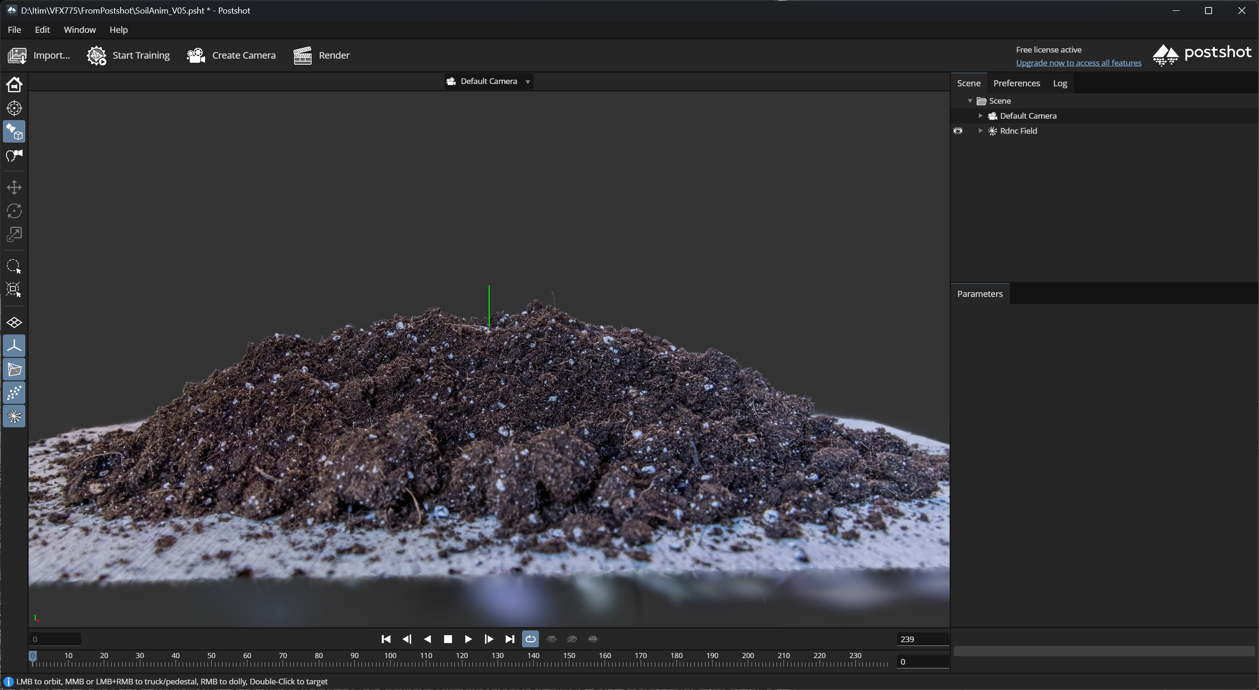The image size is (1259, 690).
Task: Select the orbit camera mode icon
Action: [x=14, y=132]
